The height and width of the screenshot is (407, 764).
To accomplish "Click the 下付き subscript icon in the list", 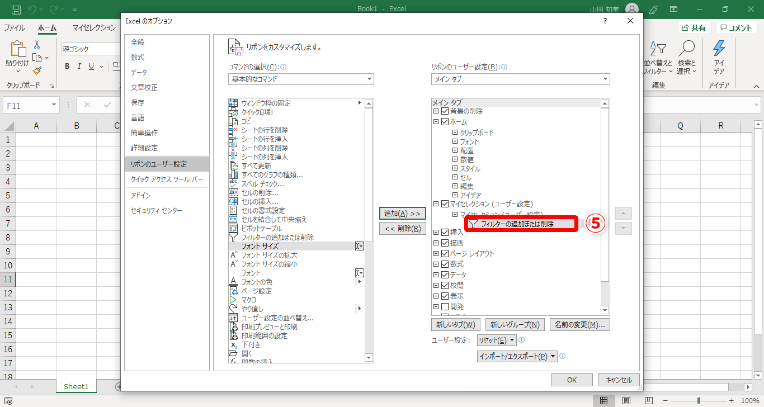I will click(x=234, y=344).
